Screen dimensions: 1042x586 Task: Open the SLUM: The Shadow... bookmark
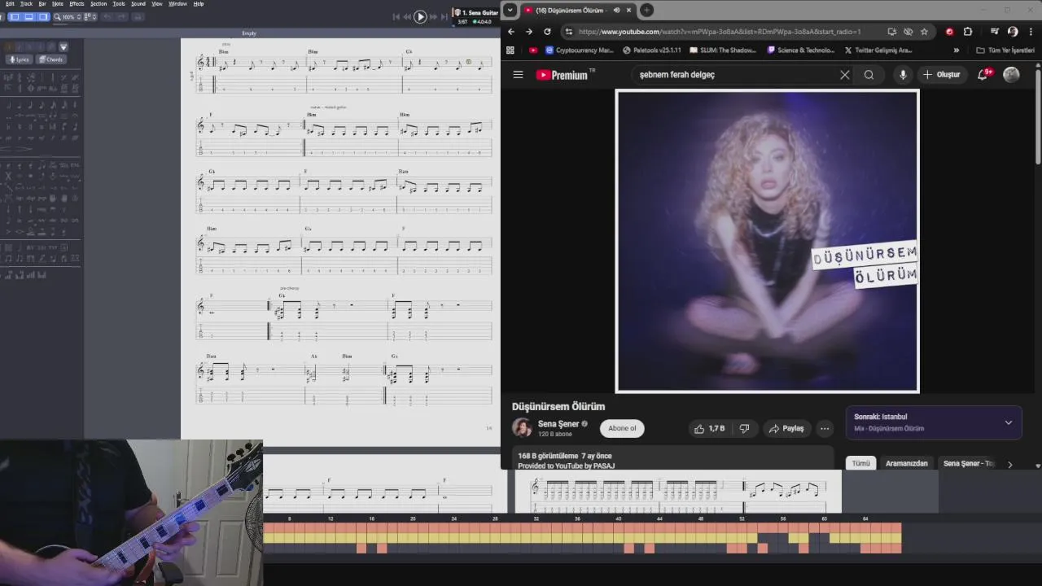723,50
